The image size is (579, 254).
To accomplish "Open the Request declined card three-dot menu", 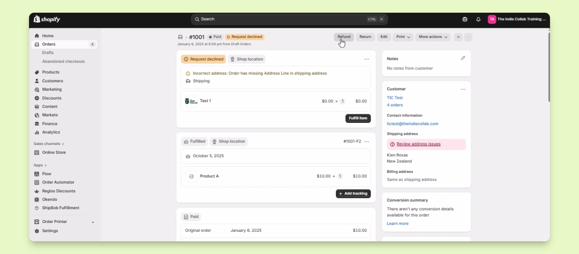I will pyautogui.click(x=367, y=59).
